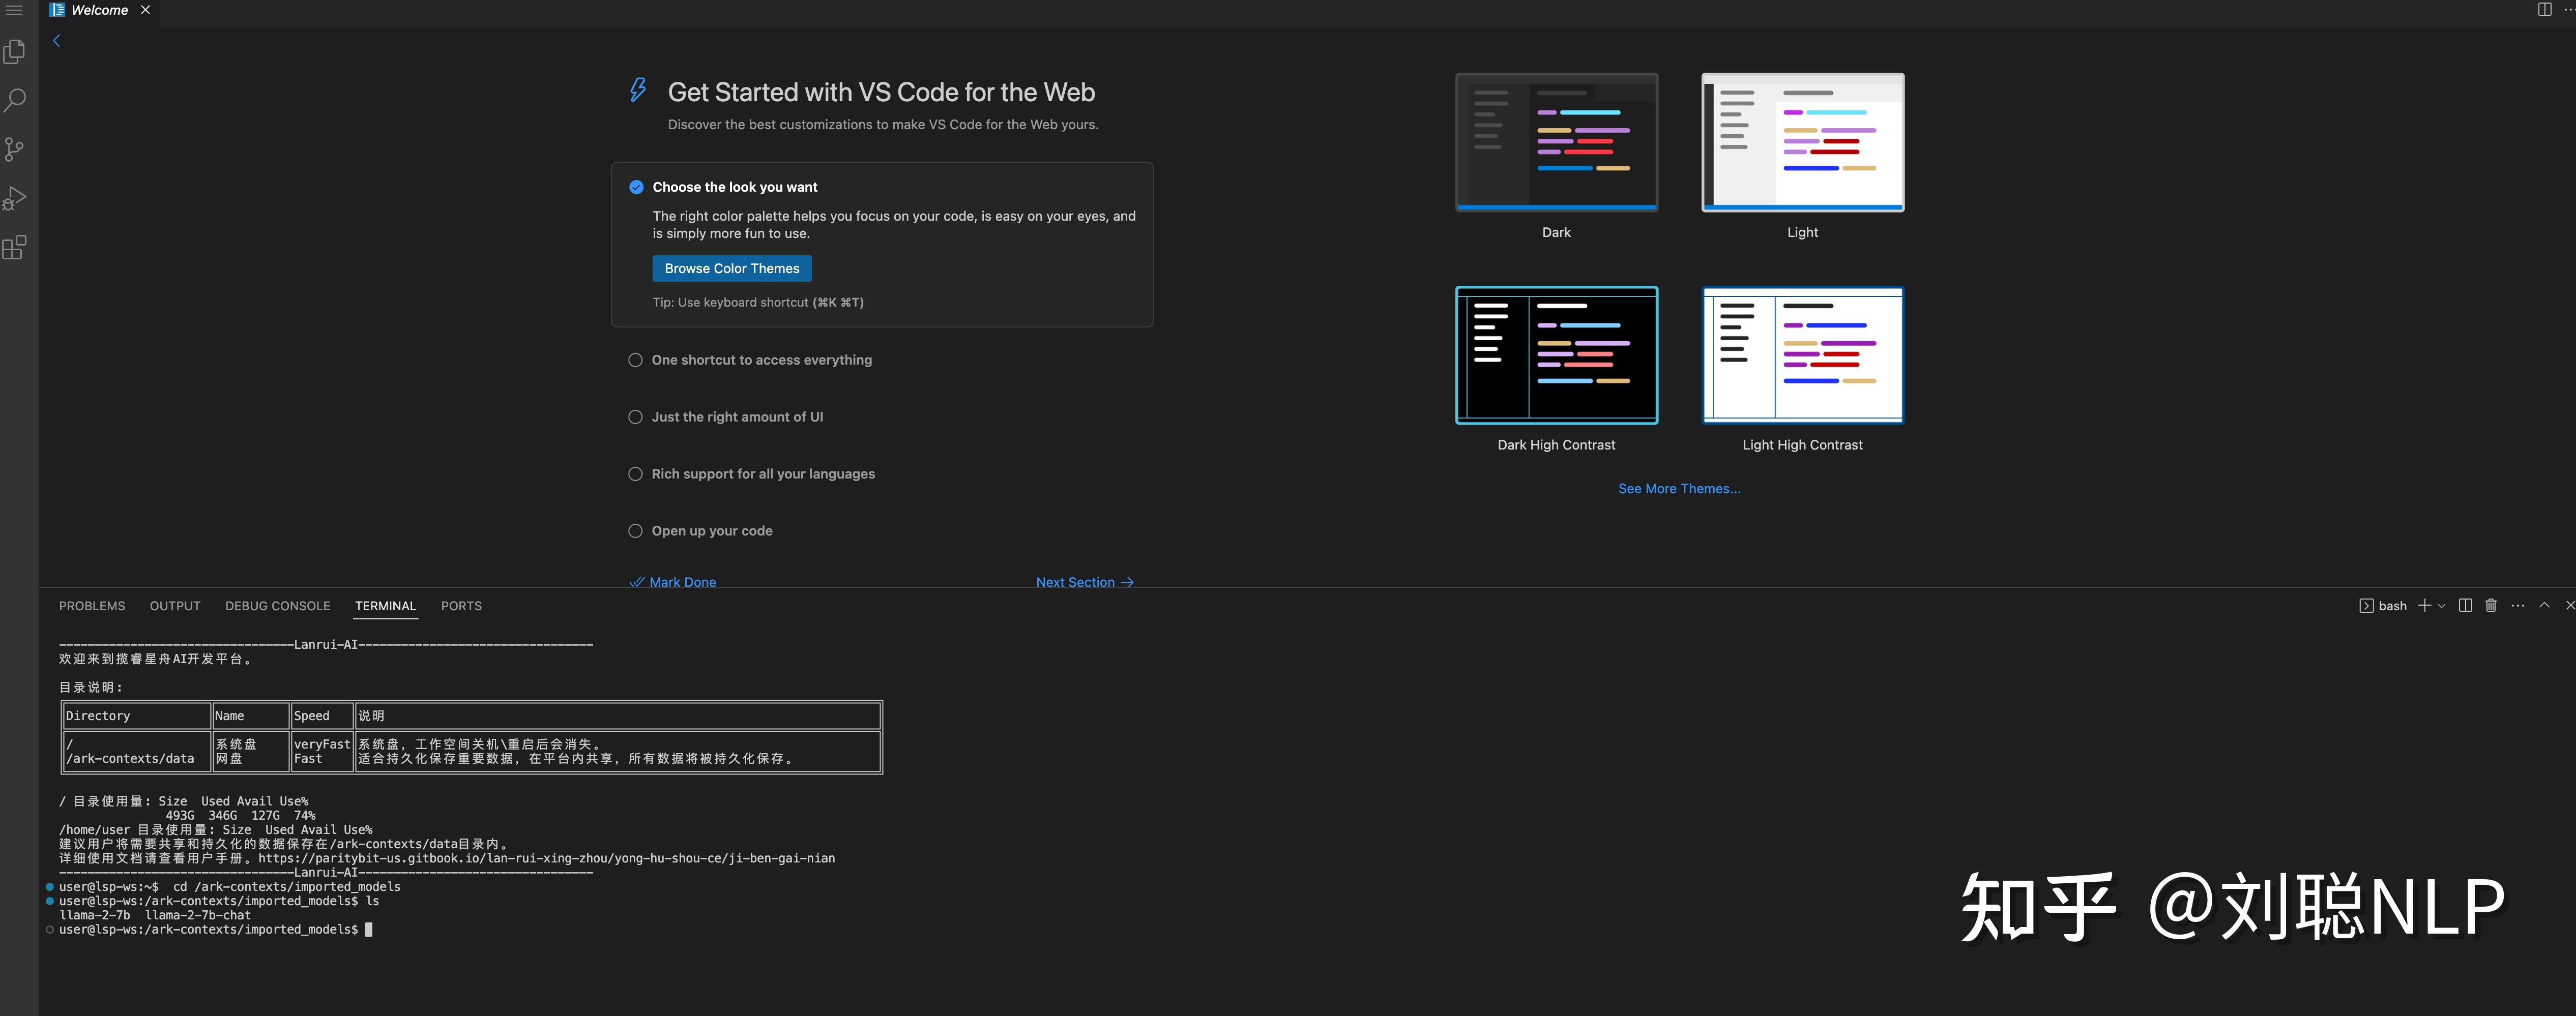The height and width of the screenshot is (1016, 2576).
Task: Switch to the PROBLEMS tab
Action: pos(92,606)
